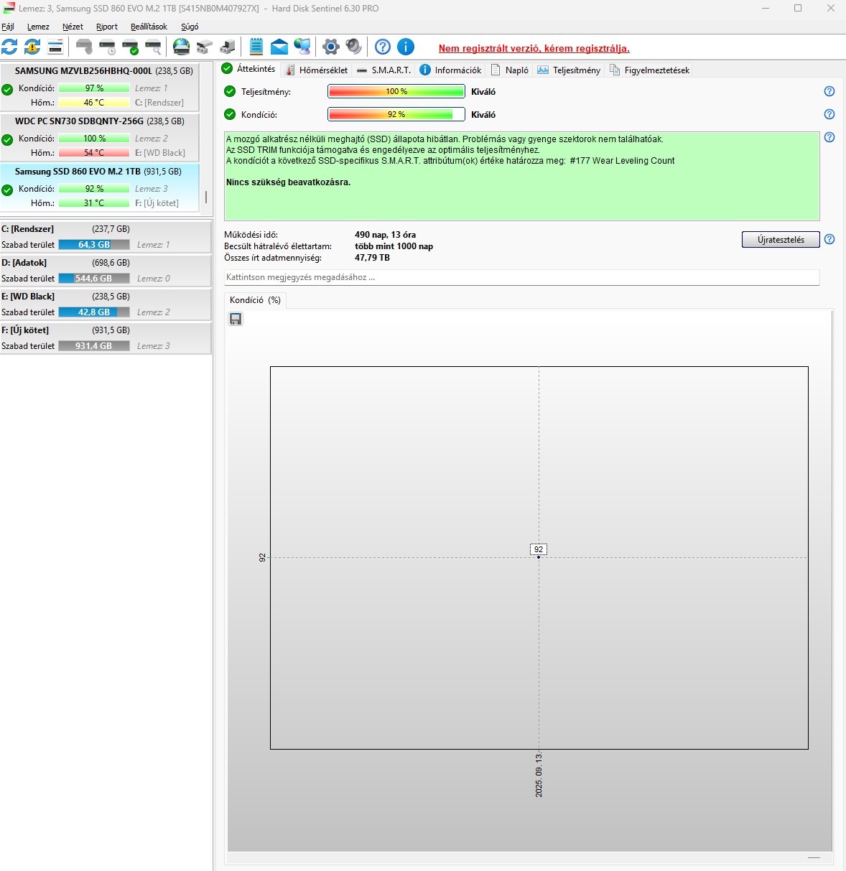Click the 544,6 GB free space bar
This screenshot has width=846, height=871.
pos(94,279)
